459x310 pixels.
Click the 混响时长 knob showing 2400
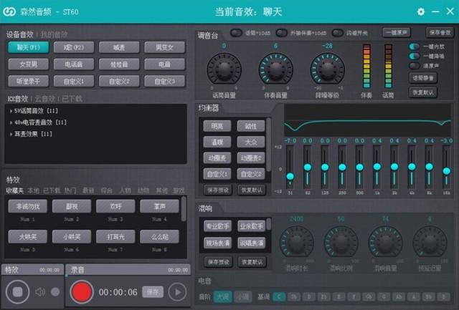point(296,242)
